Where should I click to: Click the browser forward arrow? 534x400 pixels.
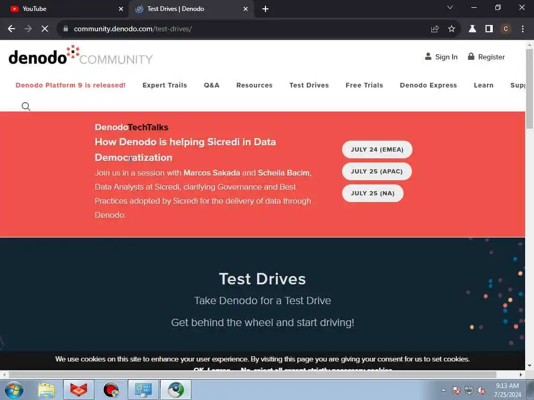tap(28, 29)
